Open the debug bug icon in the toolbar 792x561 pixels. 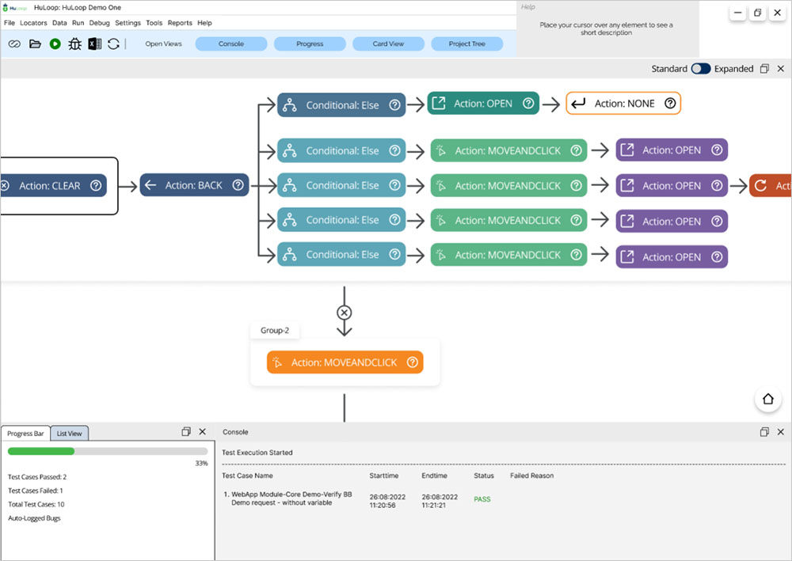(75, 44)
